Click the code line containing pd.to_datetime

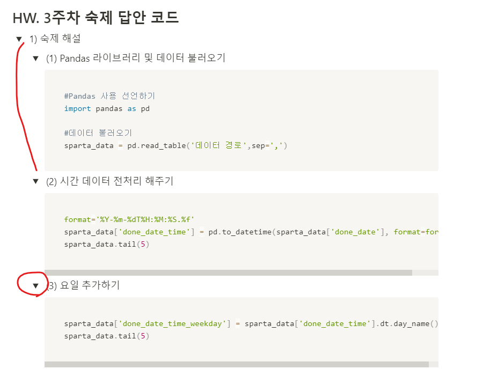[x=251, y=232]
